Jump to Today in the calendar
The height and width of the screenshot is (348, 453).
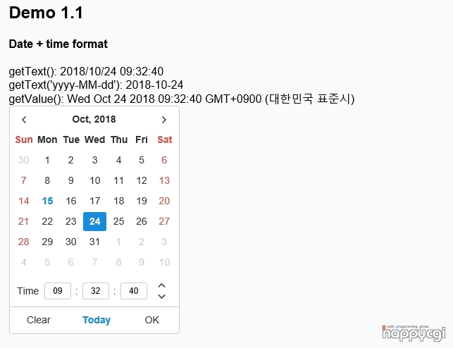(x=97, y=320)
